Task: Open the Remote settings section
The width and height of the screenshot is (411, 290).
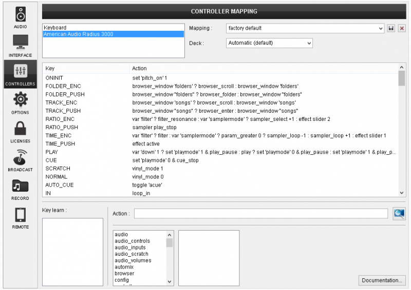Action: tap(21, 217)
